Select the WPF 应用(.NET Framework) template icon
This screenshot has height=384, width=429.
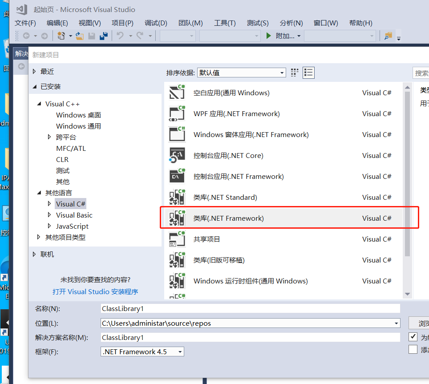coord(177,113)
